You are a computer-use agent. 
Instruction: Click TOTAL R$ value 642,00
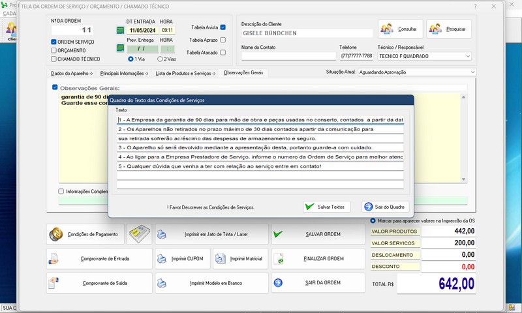437,284
